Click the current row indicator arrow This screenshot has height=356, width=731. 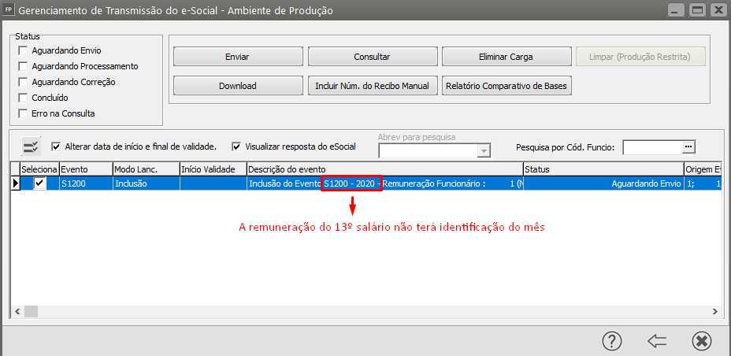(x=16, y=184)
